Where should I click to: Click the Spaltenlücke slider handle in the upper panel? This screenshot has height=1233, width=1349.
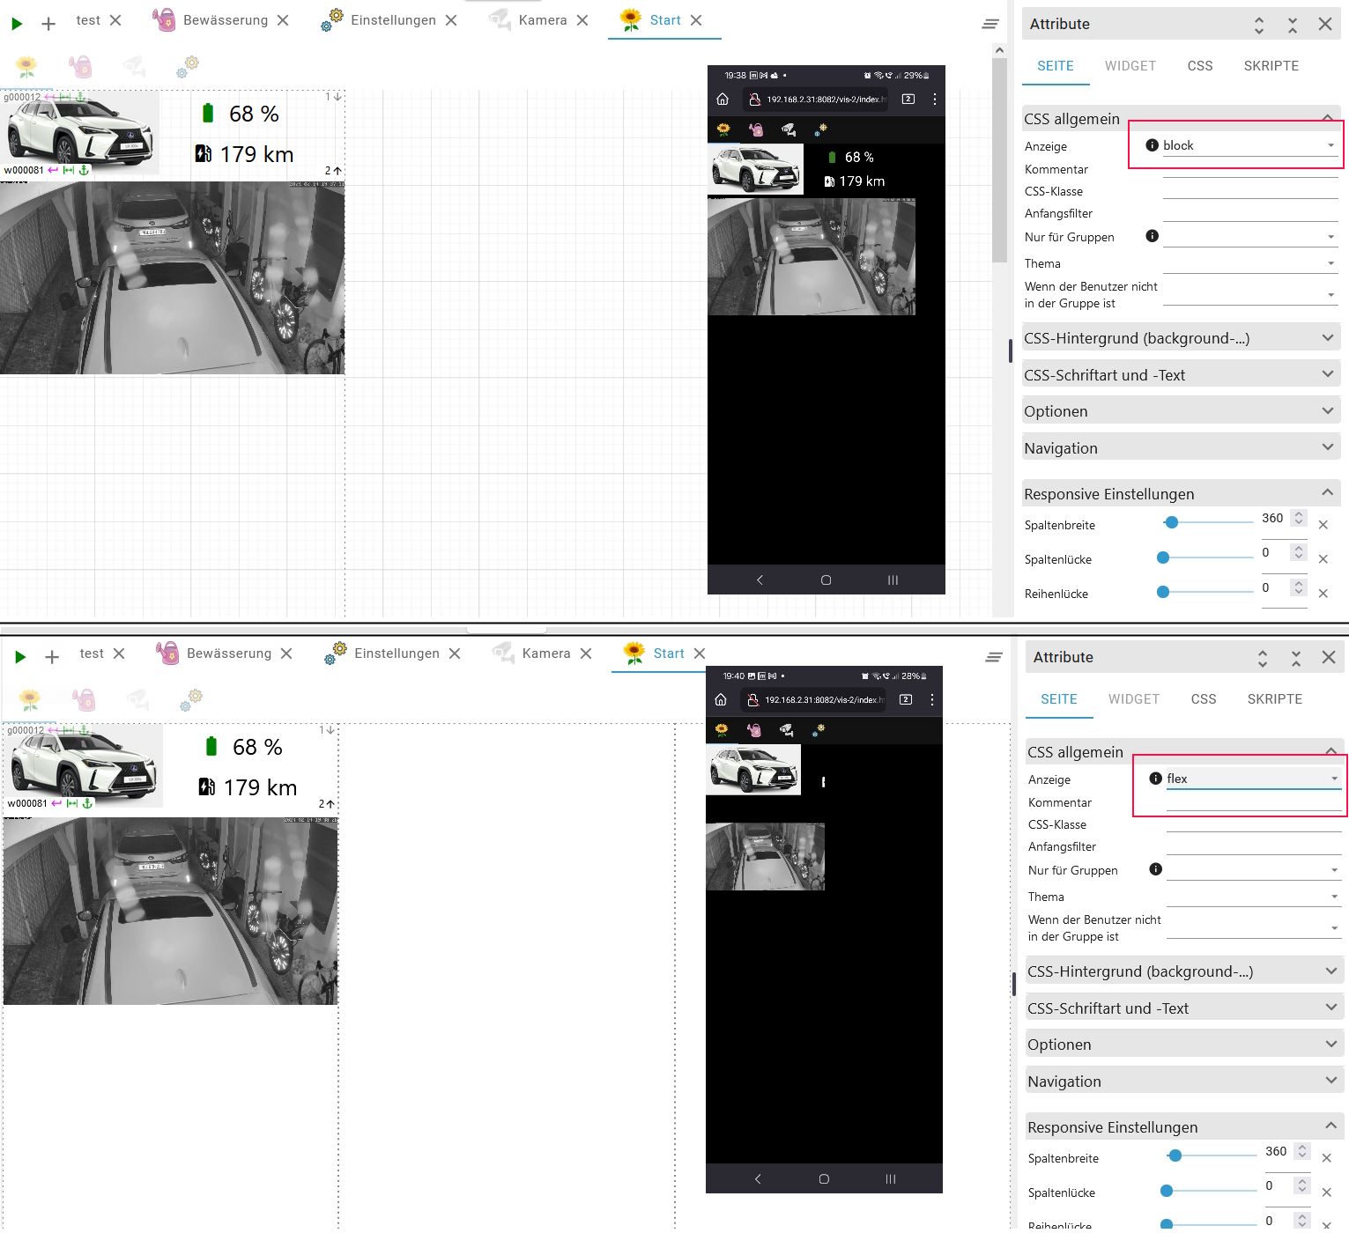pyautogui.click(x=1163, y=557)
